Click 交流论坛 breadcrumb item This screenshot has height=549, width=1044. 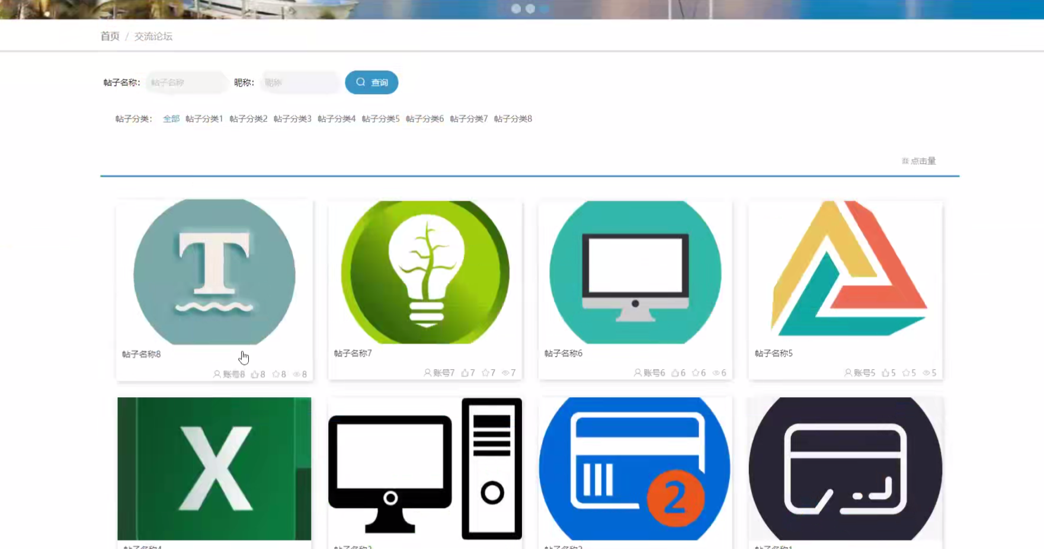pyautogui.click(x=153, y=36)
